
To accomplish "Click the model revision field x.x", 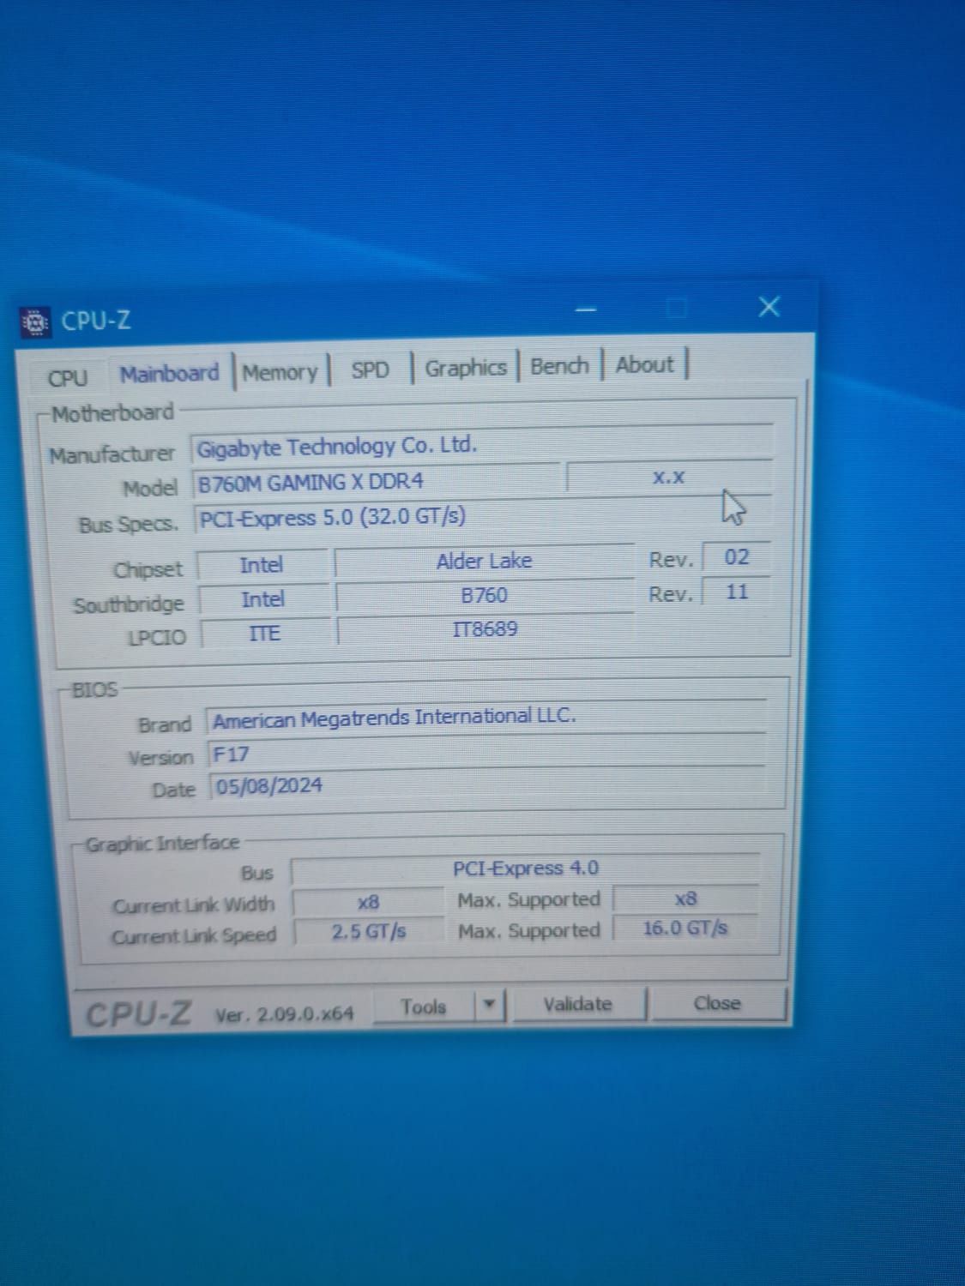I will click(669, 478).
